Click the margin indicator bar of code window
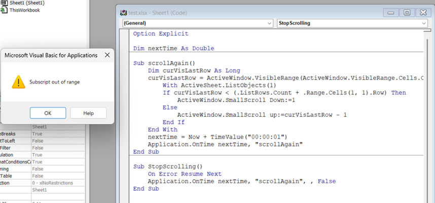This screenshot has height=203, width=435. [124, 117]
